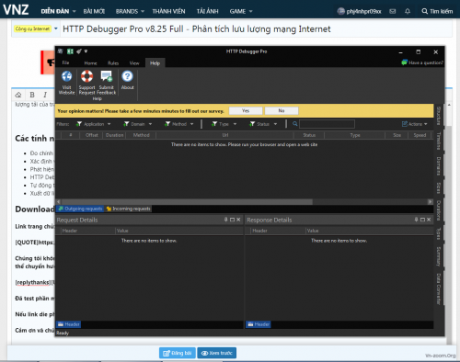The height and width of the screenshot is (362, 460).
Task: Click search input field in filter bar
Action: point(327,124)
